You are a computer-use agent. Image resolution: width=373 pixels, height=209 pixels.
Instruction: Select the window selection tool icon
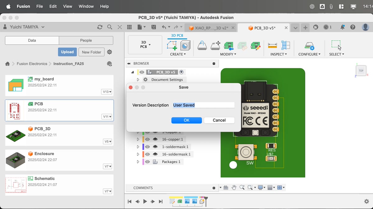click(336, 45)
